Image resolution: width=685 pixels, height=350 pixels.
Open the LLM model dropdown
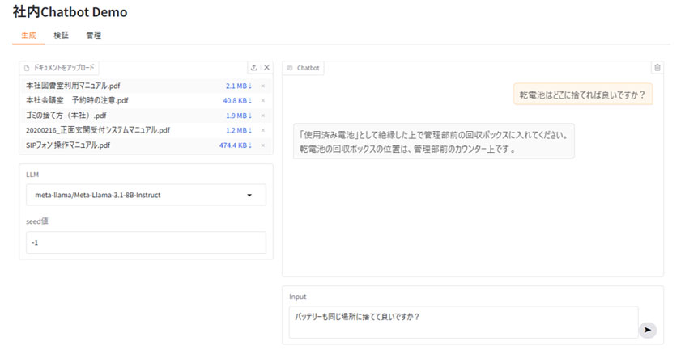pyautogui.click(x=146, y=195)
